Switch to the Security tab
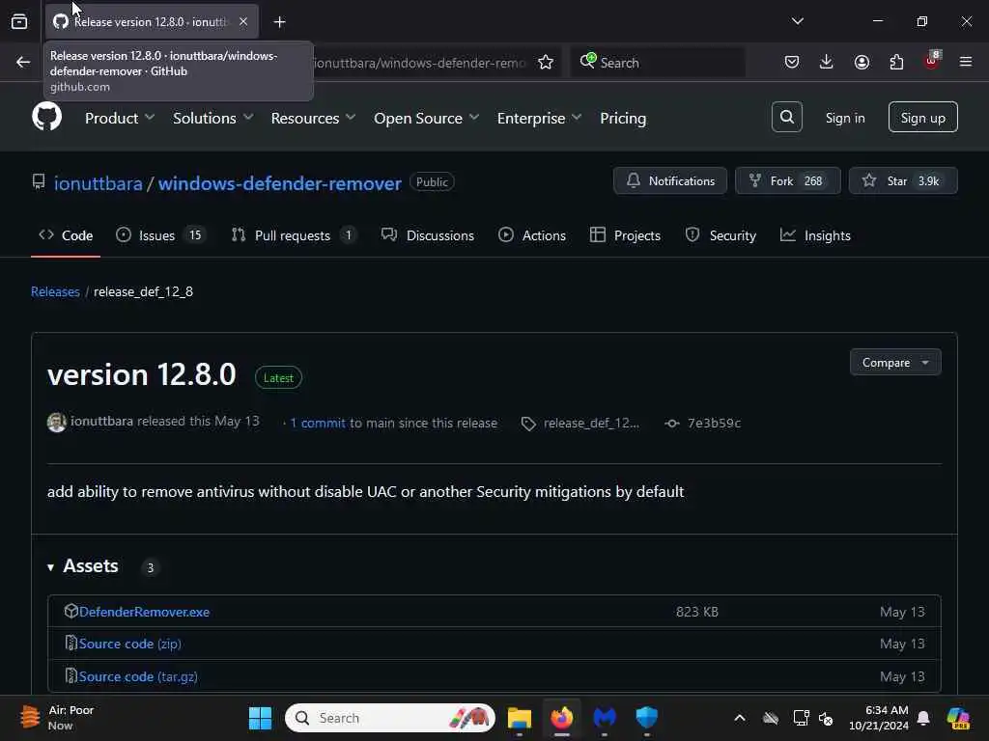This screenshot has height=741, width=989. click(x=721, y=235)
